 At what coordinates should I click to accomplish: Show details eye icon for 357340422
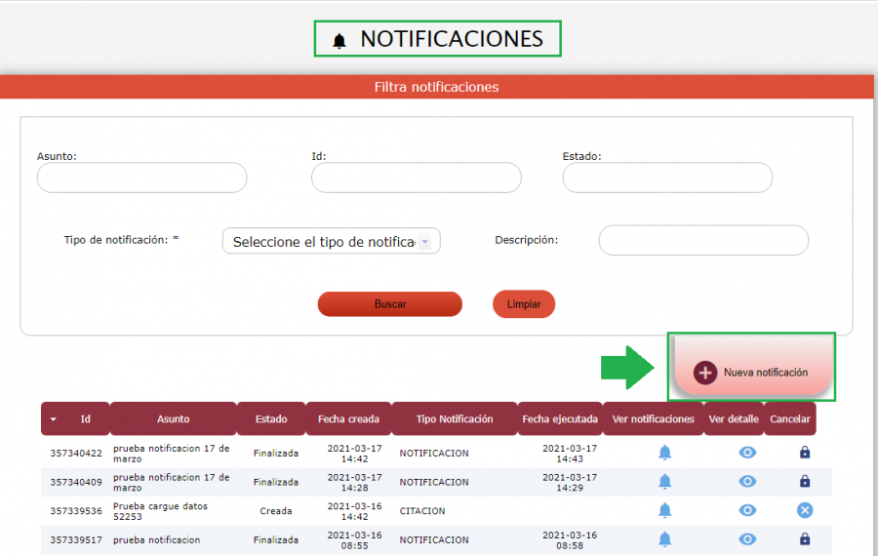[747, 453]
